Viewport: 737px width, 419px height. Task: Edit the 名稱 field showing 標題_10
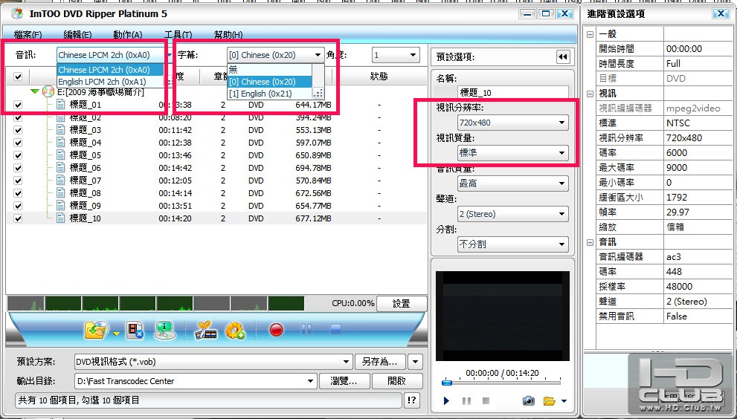(513, 93)
